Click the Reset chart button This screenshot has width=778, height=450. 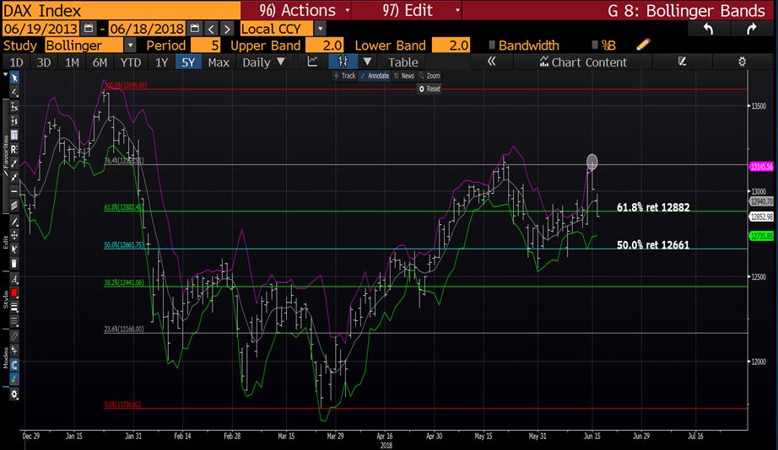[x=430, y=88]
